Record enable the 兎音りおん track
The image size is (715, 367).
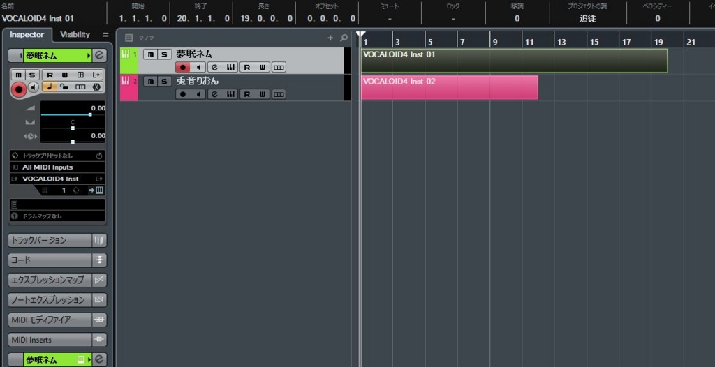coord(183,94)
